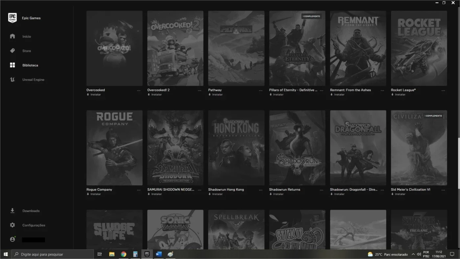Open options menu for Rogue Company

tap(139, 190)
